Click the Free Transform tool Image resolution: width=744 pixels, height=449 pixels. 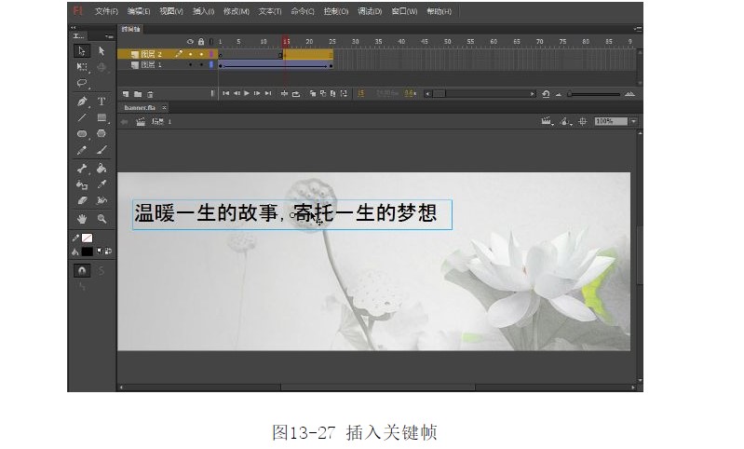82,67
